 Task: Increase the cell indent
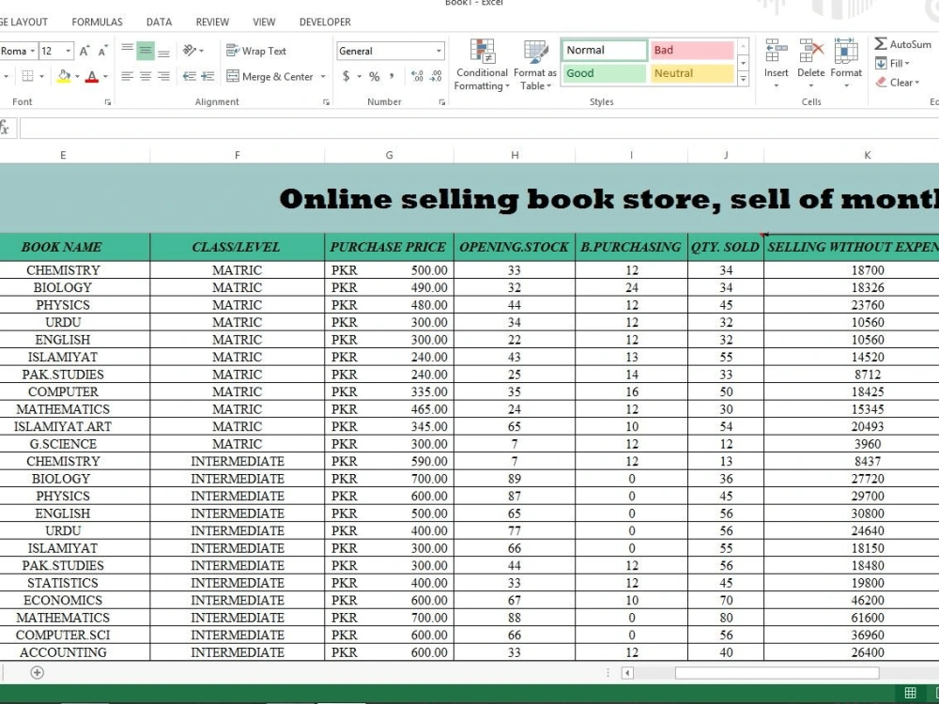[208, 77]
